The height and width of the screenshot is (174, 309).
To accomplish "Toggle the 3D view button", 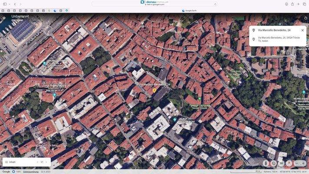I will pos(281,163).
